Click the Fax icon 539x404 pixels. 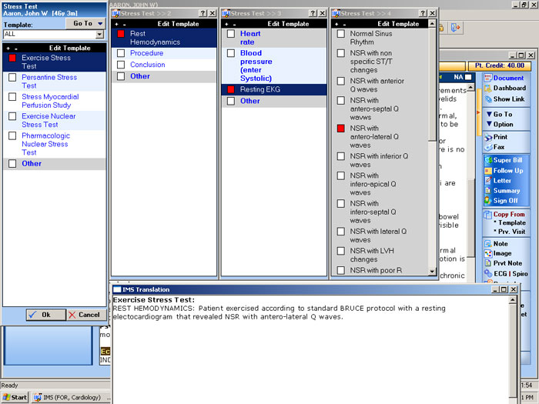tap(487, 147)
